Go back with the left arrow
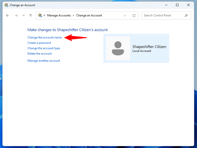The height and width of the screenshot is (148, 197). (x=8, y=16)
